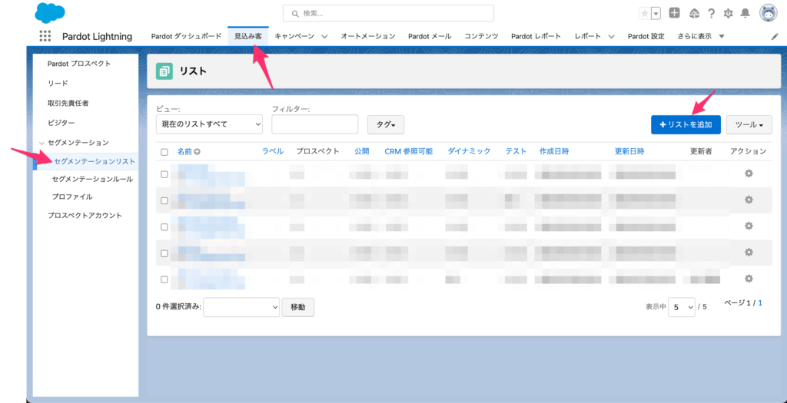
Task: Open リード in sidebar
Action: [58, 83]
